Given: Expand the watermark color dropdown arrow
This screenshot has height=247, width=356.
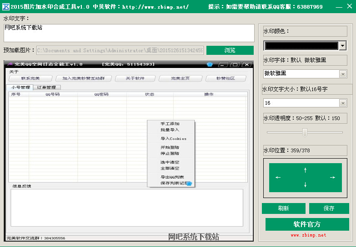Looking at the screenshot, I should tap(342, 45).
